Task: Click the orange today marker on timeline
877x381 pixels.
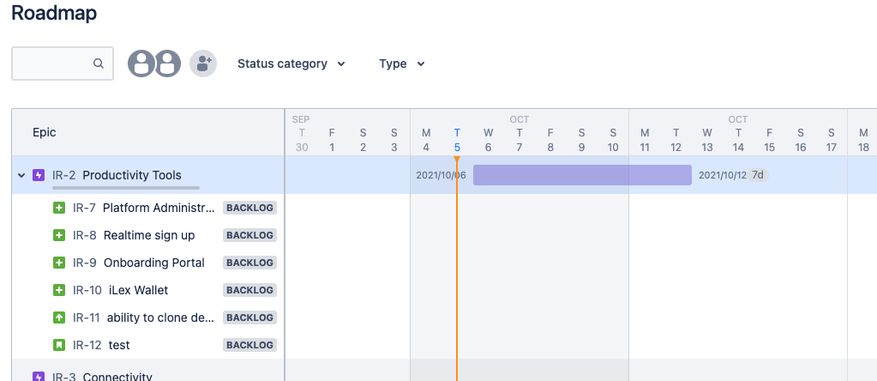Action: click(x=457, y=160)
